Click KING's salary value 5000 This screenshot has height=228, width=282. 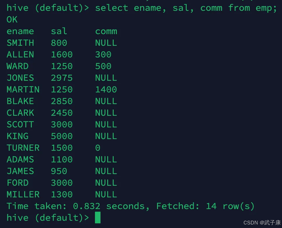point(62,136)
